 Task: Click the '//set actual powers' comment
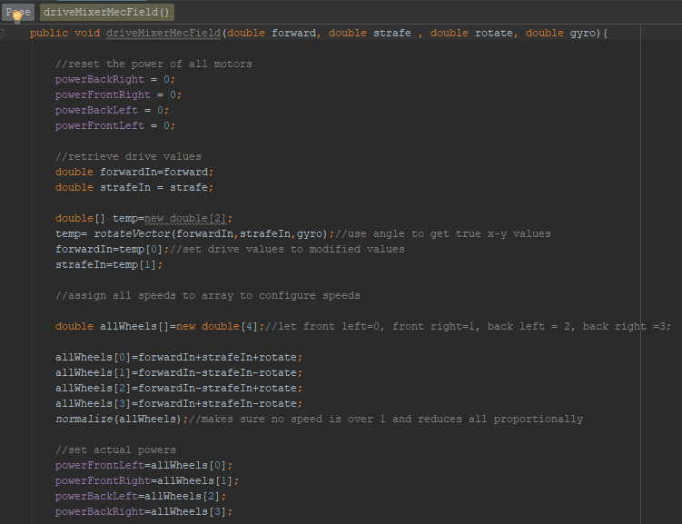(x=115, y=450)
